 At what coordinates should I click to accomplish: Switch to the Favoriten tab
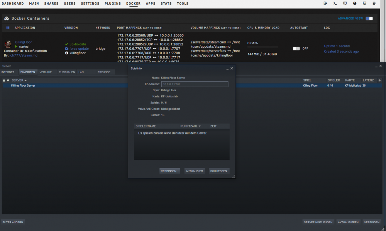[x=28, y=72]
